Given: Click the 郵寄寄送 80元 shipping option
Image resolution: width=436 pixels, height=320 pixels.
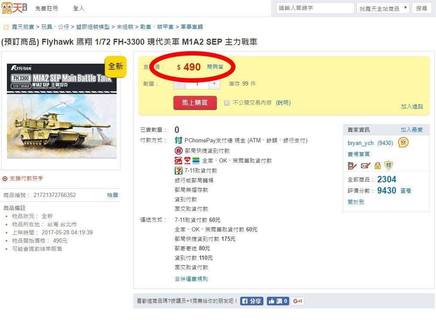Looking at the screenshot, I should [192, 248].
